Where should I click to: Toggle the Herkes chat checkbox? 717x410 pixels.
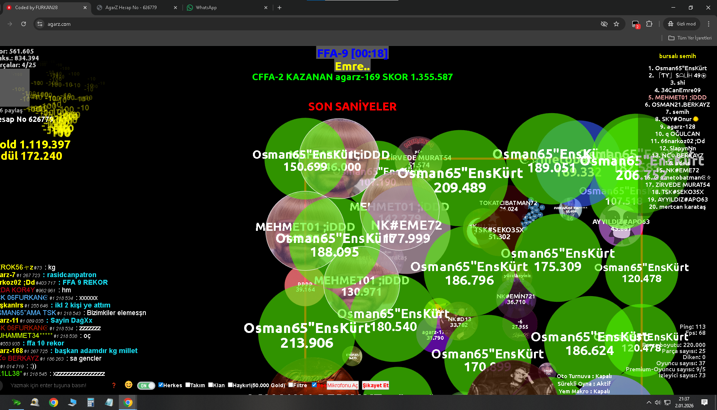tap(161, 385)
